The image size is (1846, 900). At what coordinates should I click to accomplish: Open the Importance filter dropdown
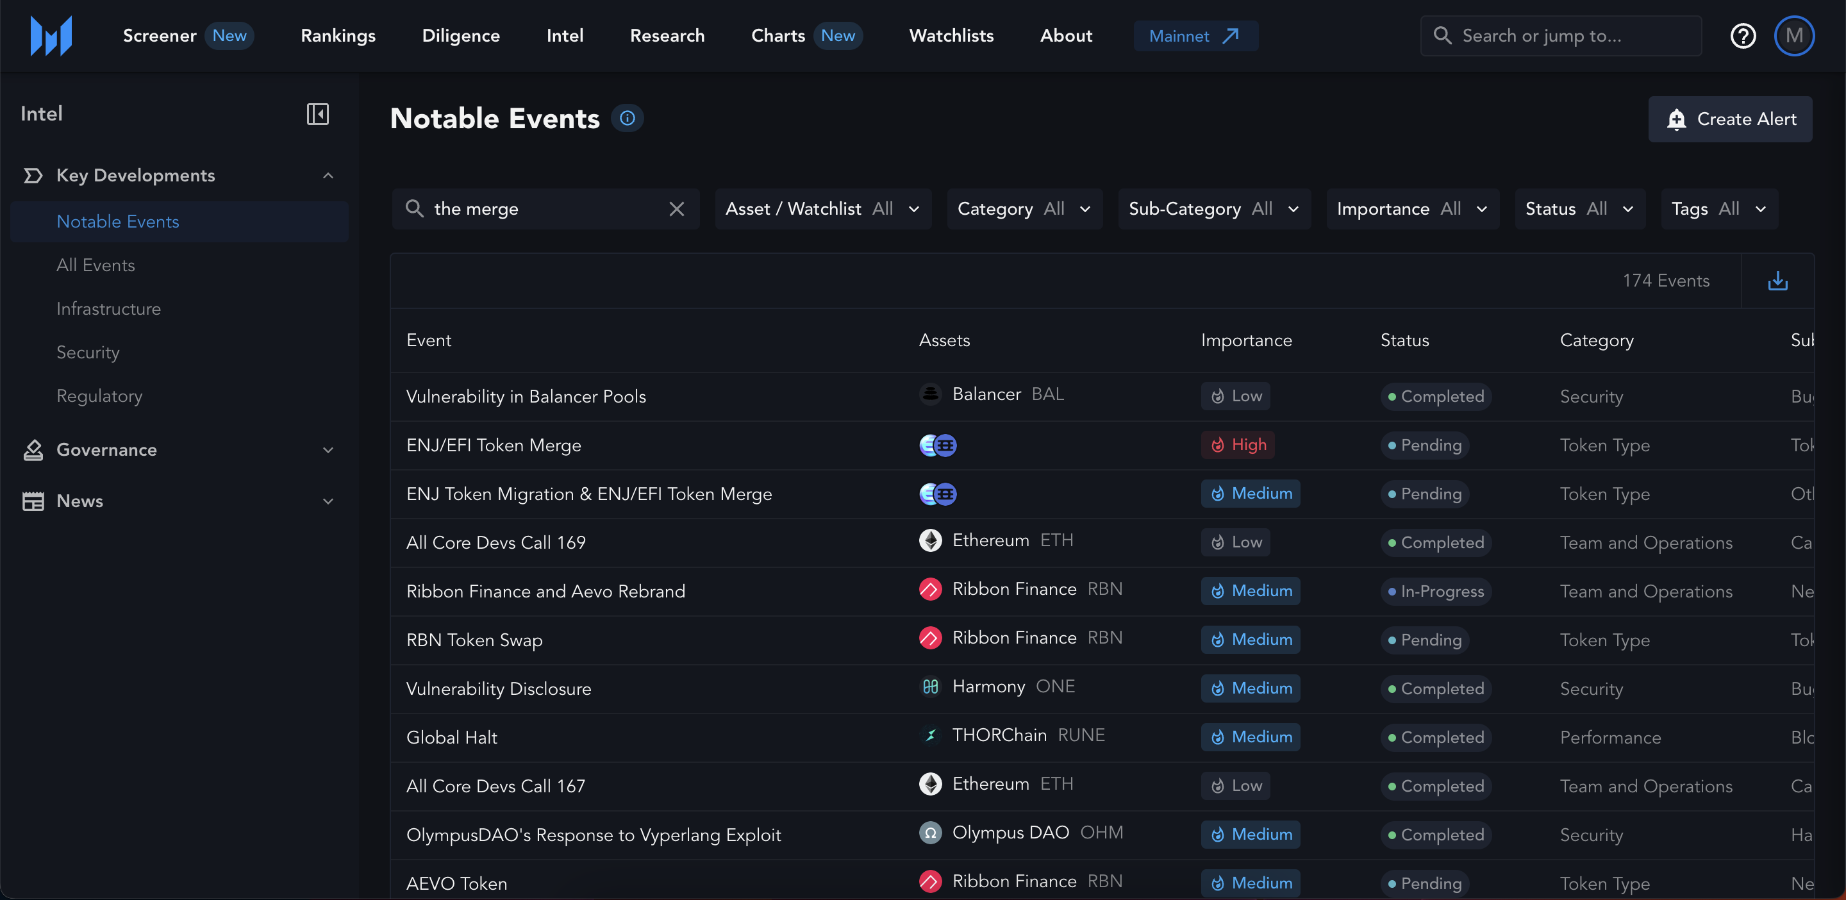point(1411,209)
